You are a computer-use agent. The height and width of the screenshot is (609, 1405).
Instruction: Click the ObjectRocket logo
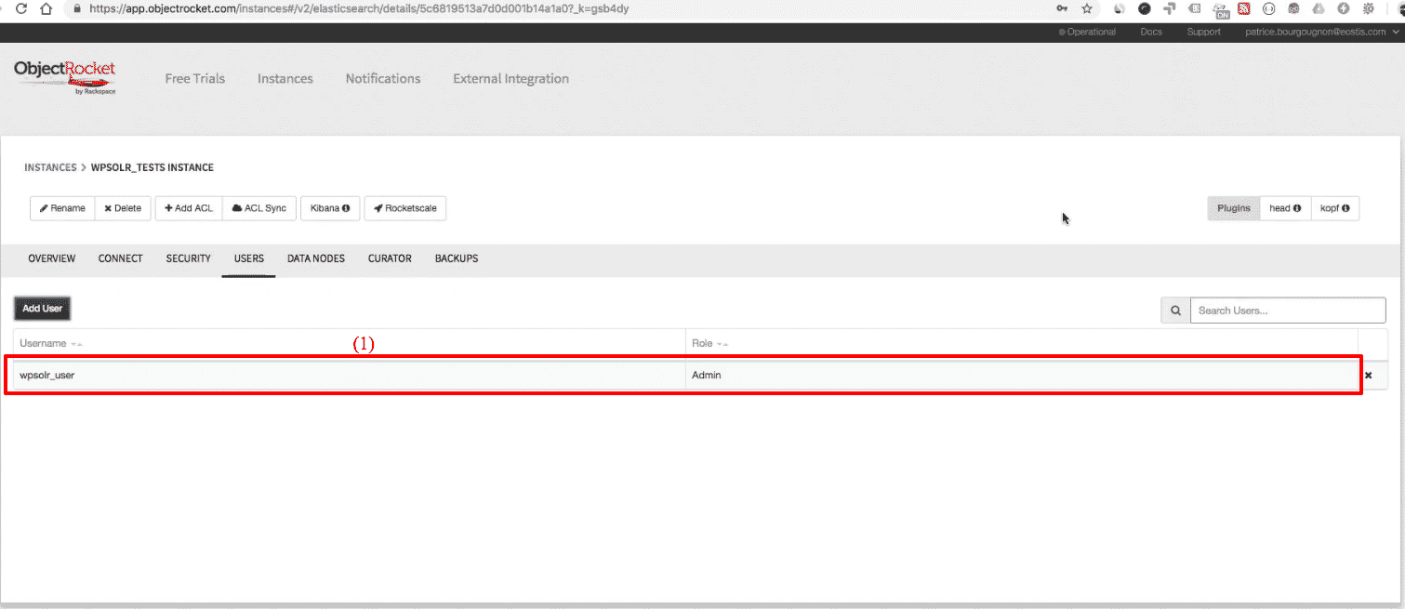(x=65, y=77)
